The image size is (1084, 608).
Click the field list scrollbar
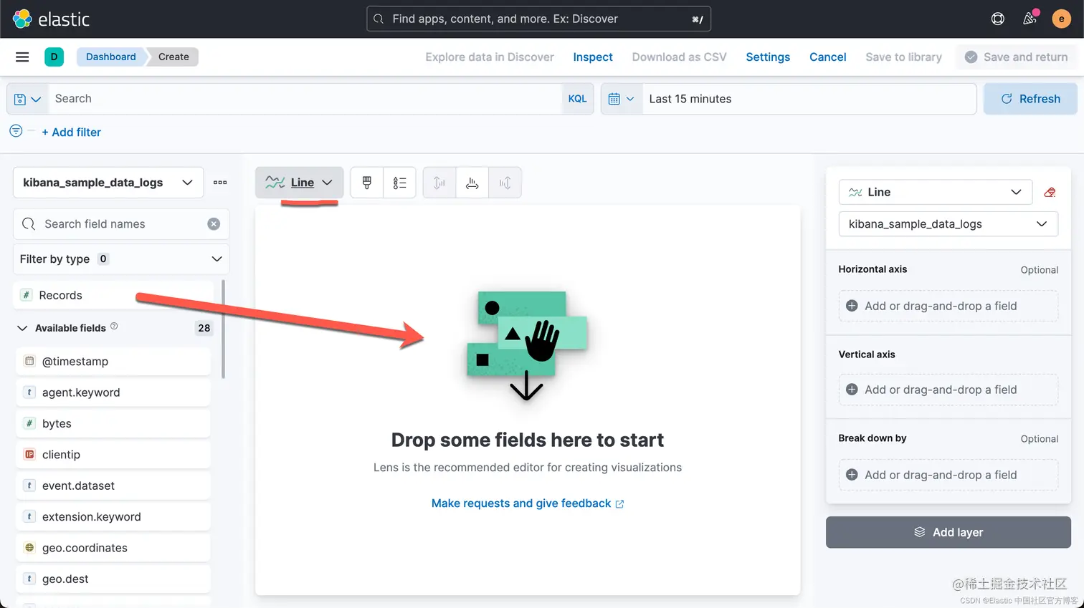[x=223, y=329]
